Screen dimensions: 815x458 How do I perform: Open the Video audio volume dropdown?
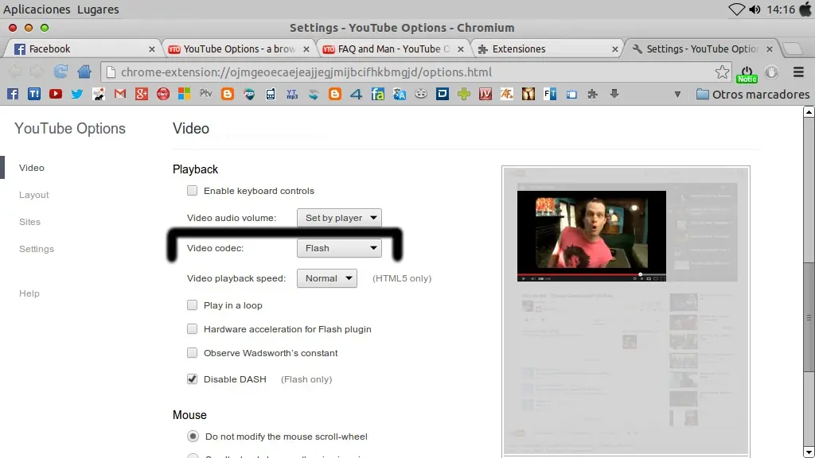pyautogui.click(x=339, y=217)
